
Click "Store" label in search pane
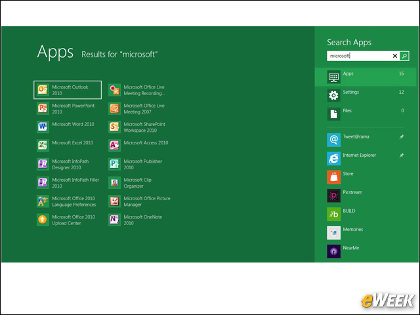(x=348, y=173)
